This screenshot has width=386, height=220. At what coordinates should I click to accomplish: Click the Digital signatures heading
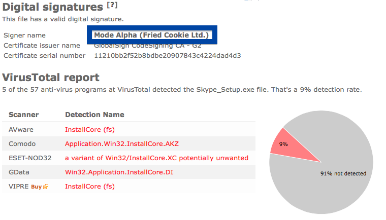(x=53, y=7)
